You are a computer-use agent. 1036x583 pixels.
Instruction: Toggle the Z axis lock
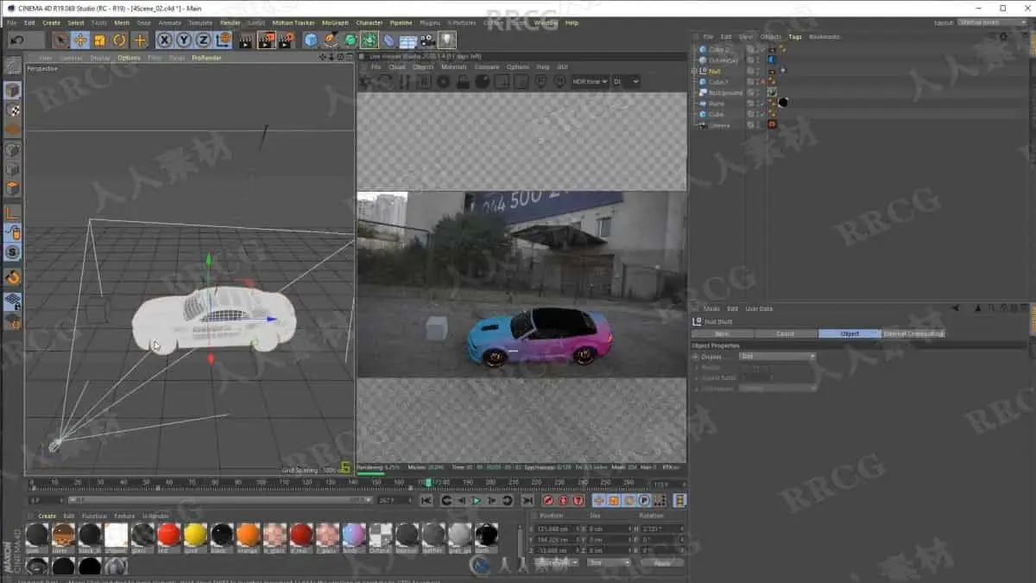[x=203, y=40]
